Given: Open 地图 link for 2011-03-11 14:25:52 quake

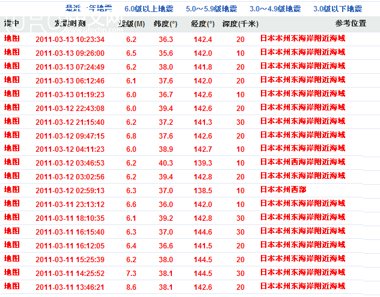Looking at the screenshot, I should (12, 272).
